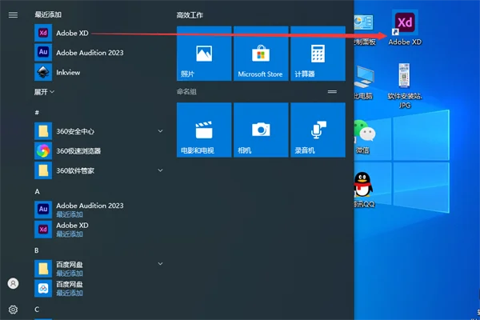The height and width of the screenshot is (320, 480).
Task: Open the 电影和电视 Movies & TV tile
Action: [x=204, y=130]
